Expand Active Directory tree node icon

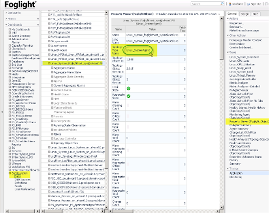[x=10, y=36]
